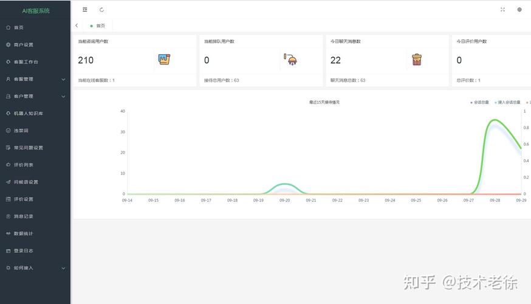531x304 pixels.
Task: Click the paint bucket icon in 当前咨询用户数 card
Action: click(x=164, y=60)
